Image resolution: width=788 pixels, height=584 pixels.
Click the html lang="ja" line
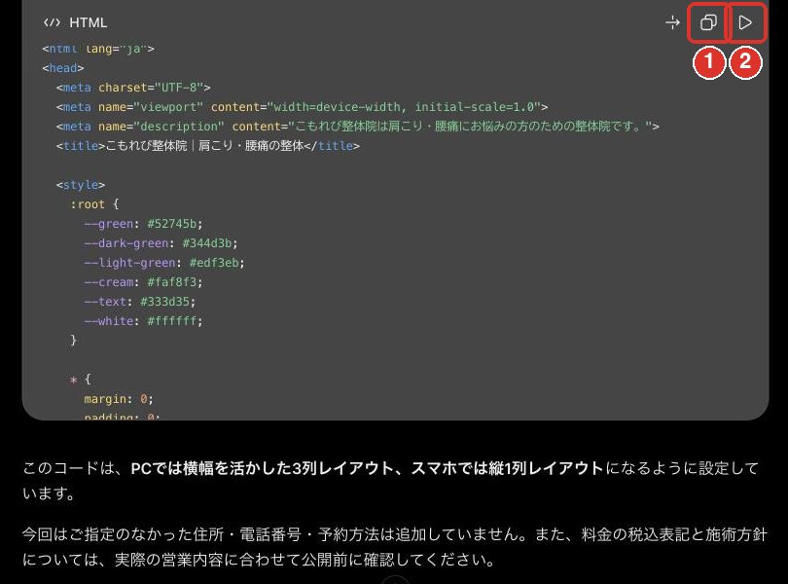coord(98,49)
